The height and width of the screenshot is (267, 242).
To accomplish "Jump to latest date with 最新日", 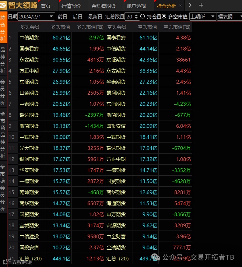I will point(95,17).
